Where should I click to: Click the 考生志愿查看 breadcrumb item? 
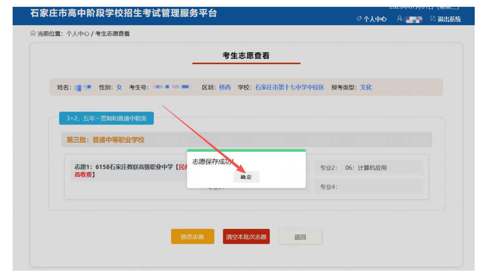[112, 34]
